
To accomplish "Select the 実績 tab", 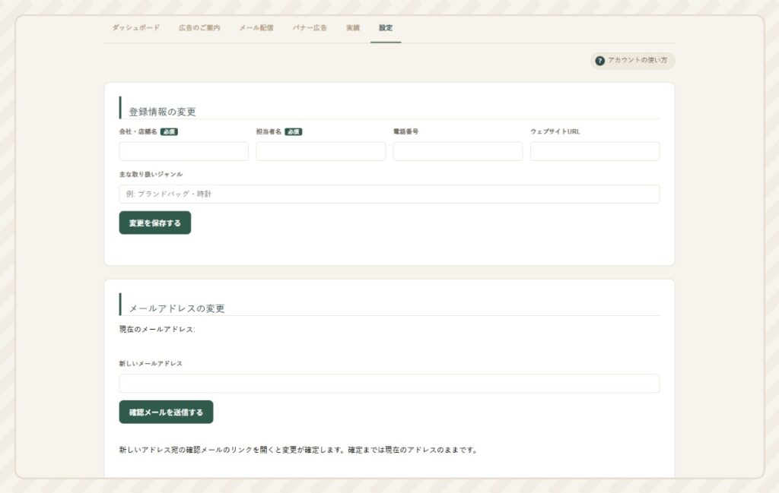I will [x=353, y=28].
